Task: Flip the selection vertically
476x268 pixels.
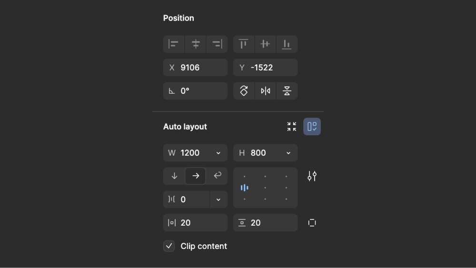Action: point(287,91)
